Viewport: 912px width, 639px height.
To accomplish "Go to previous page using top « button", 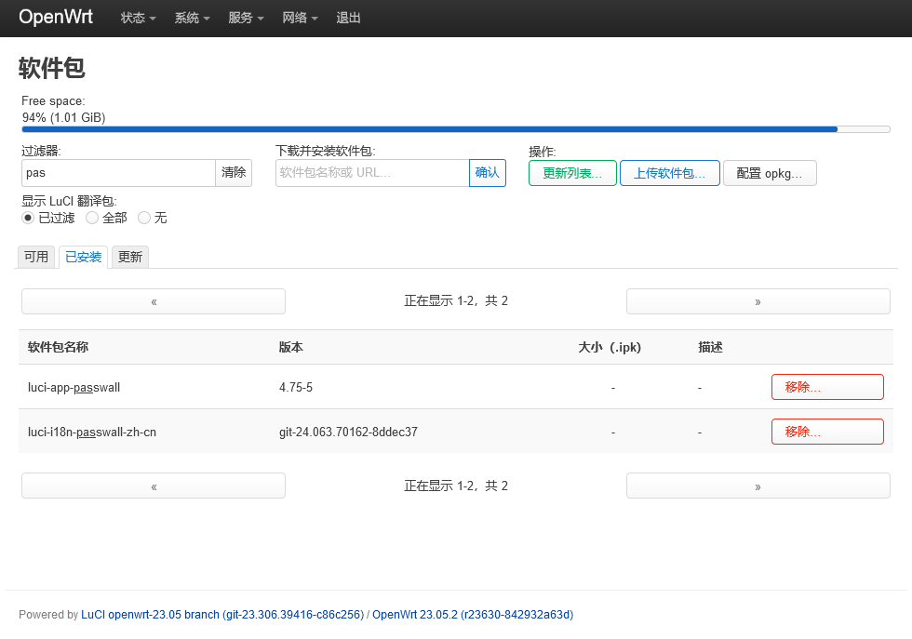I will coord(154,301).
